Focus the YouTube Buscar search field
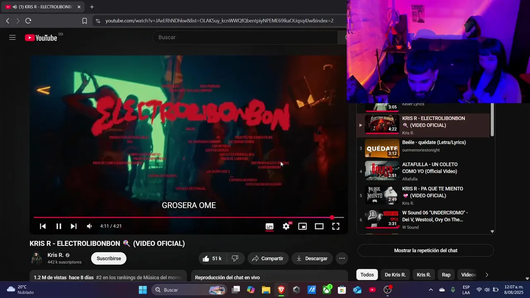 point(244,37)
